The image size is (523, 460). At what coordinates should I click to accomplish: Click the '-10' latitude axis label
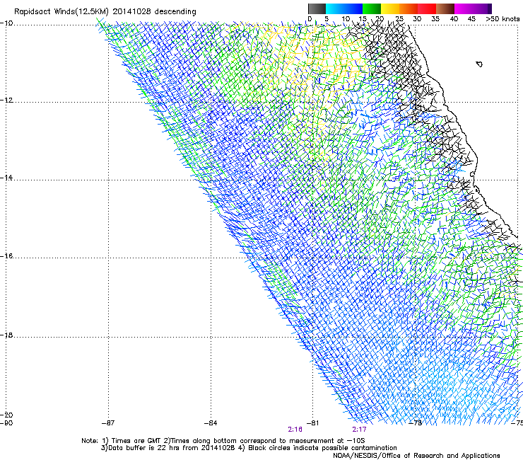click(x=6, y=23)
